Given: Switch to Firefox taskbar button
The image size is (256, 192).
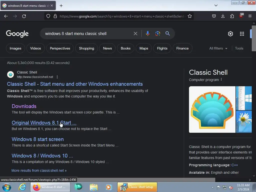Looking at the screenshot, I should pos(50,187).
